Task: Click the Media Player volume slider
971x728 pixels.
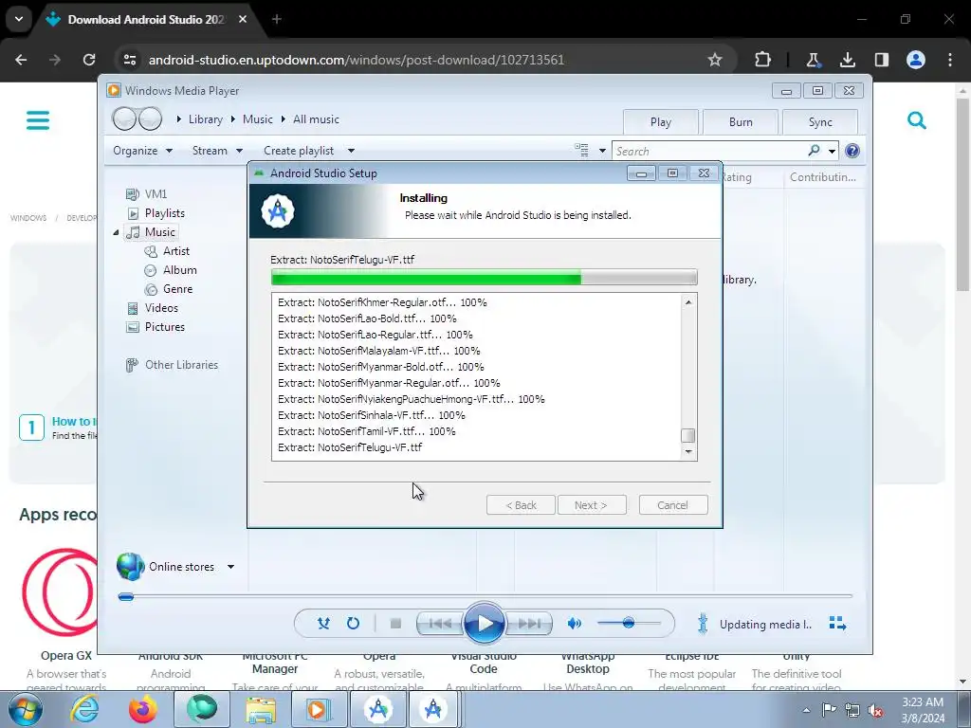Action: click(629, 623)
